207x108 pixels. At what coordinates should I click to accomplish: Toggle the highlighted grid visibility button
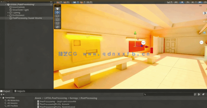point(74,2)
